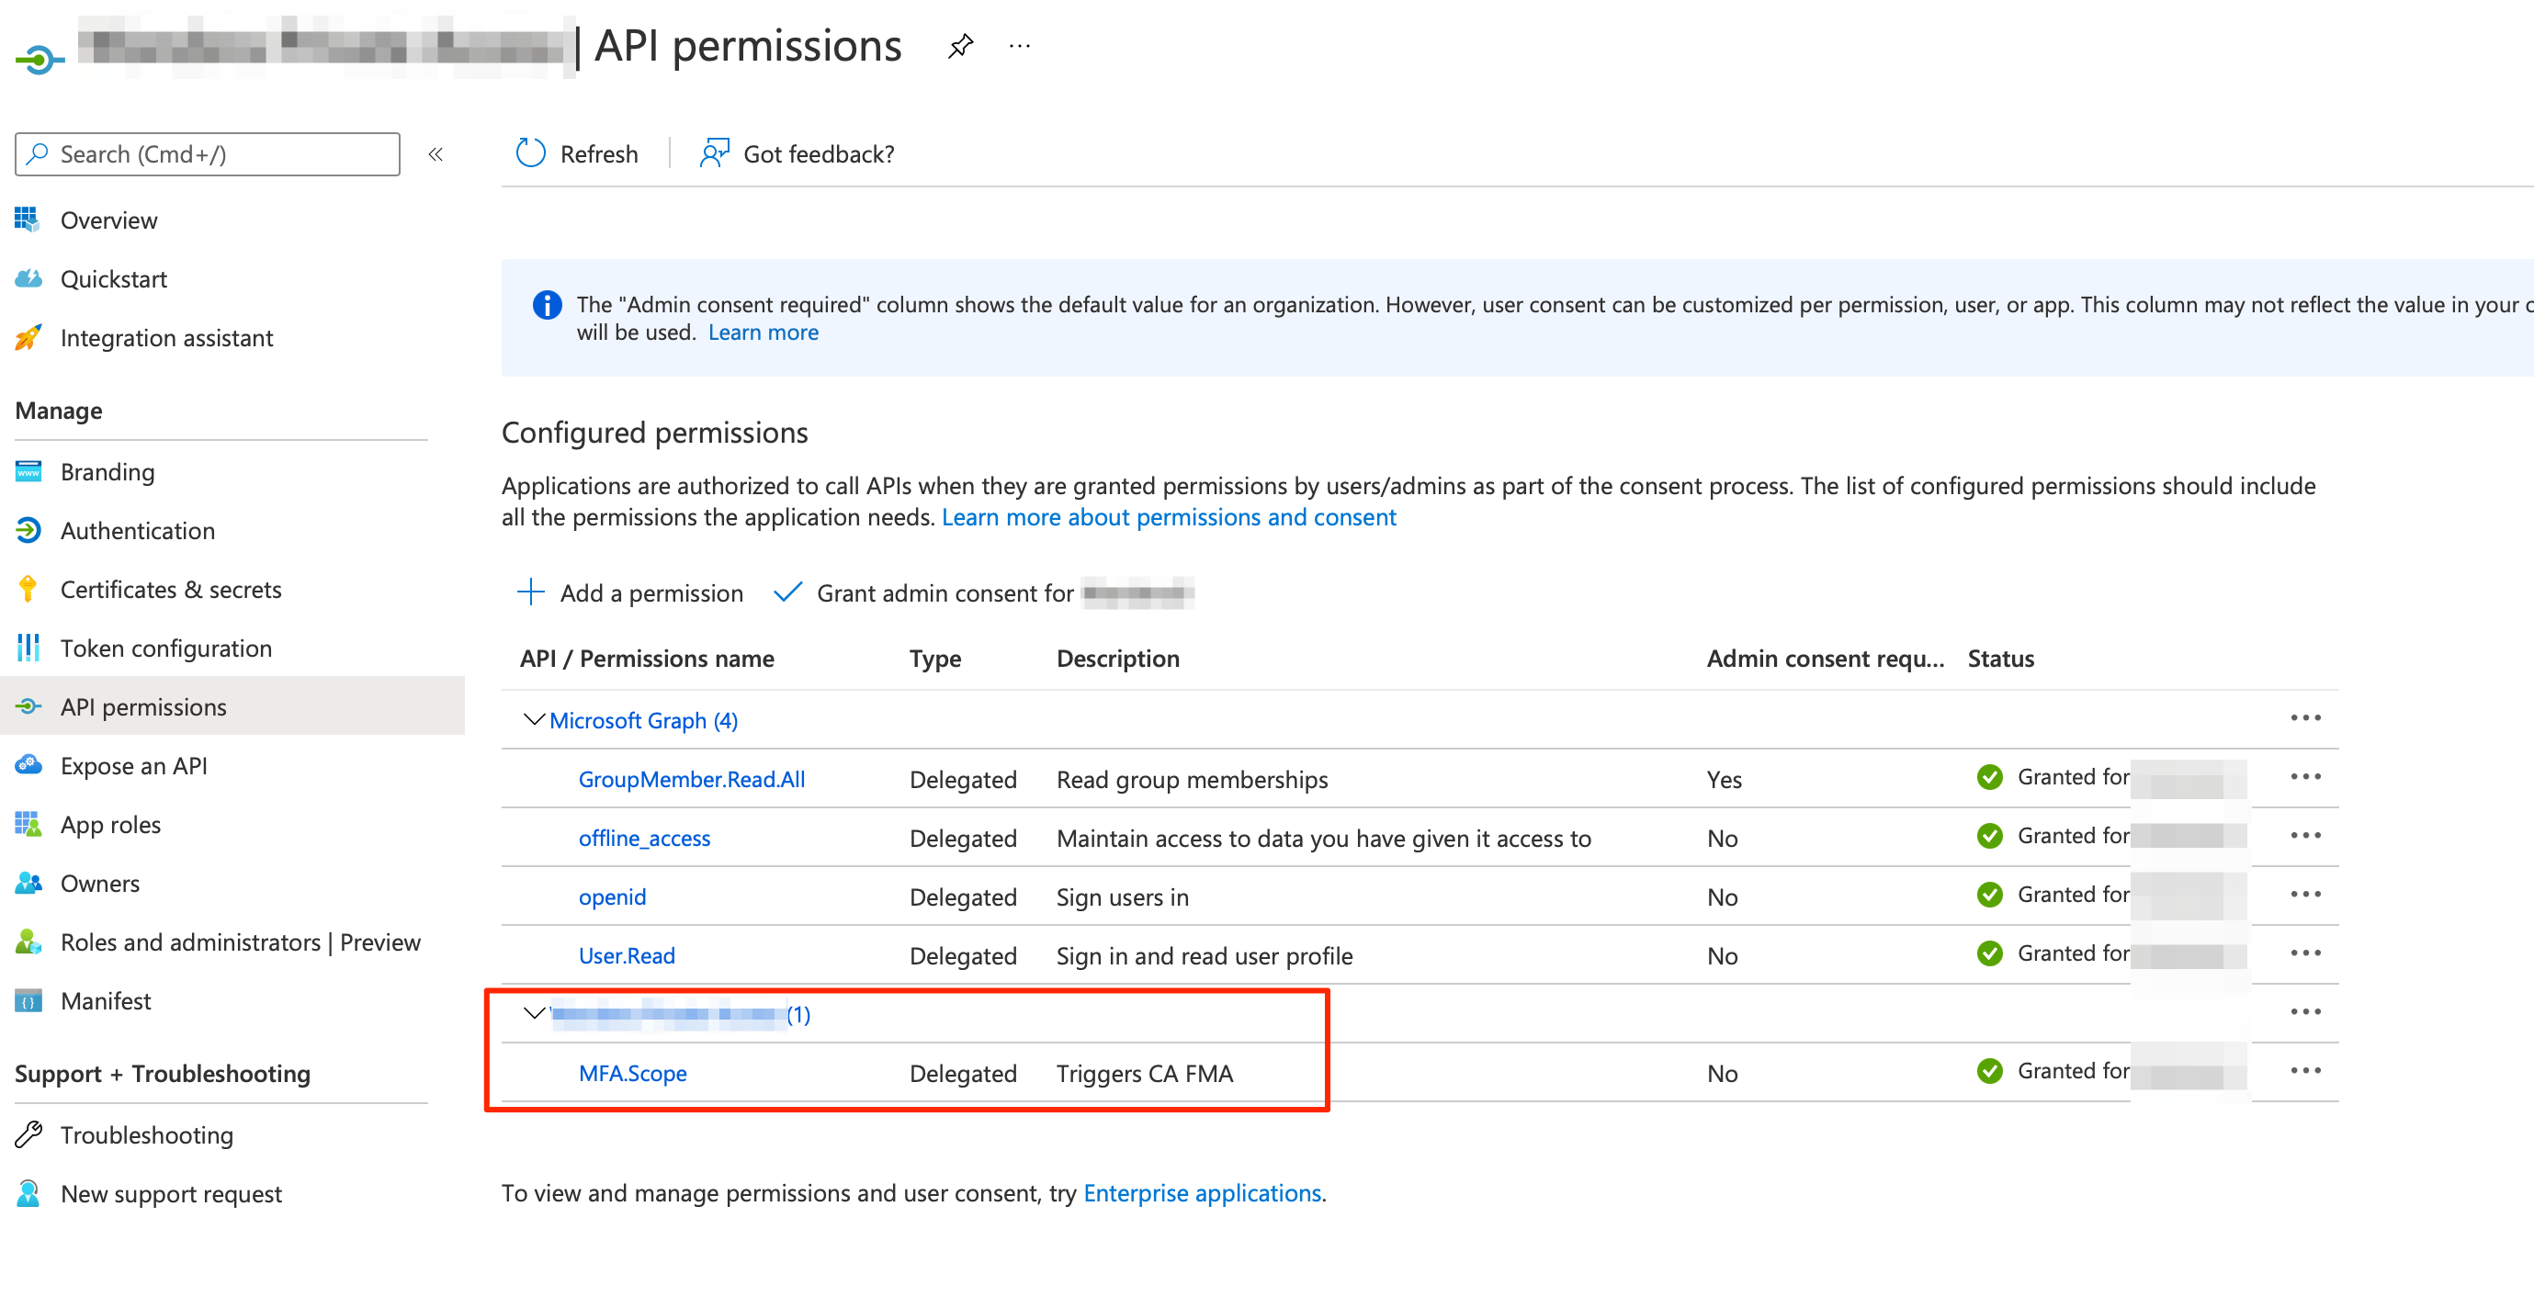This screenshot has height=1308, width=2534.
Task: Open Certificates & secrets
Action: click(x=171, y=589)
